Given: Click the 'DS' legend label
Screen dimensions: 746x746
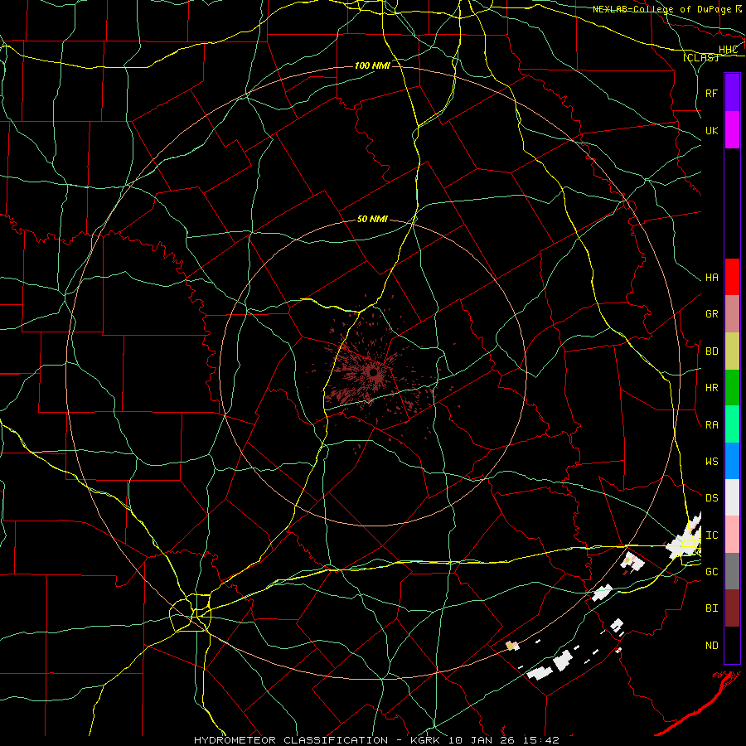Looking at the screenshot, I should point(711,498).
